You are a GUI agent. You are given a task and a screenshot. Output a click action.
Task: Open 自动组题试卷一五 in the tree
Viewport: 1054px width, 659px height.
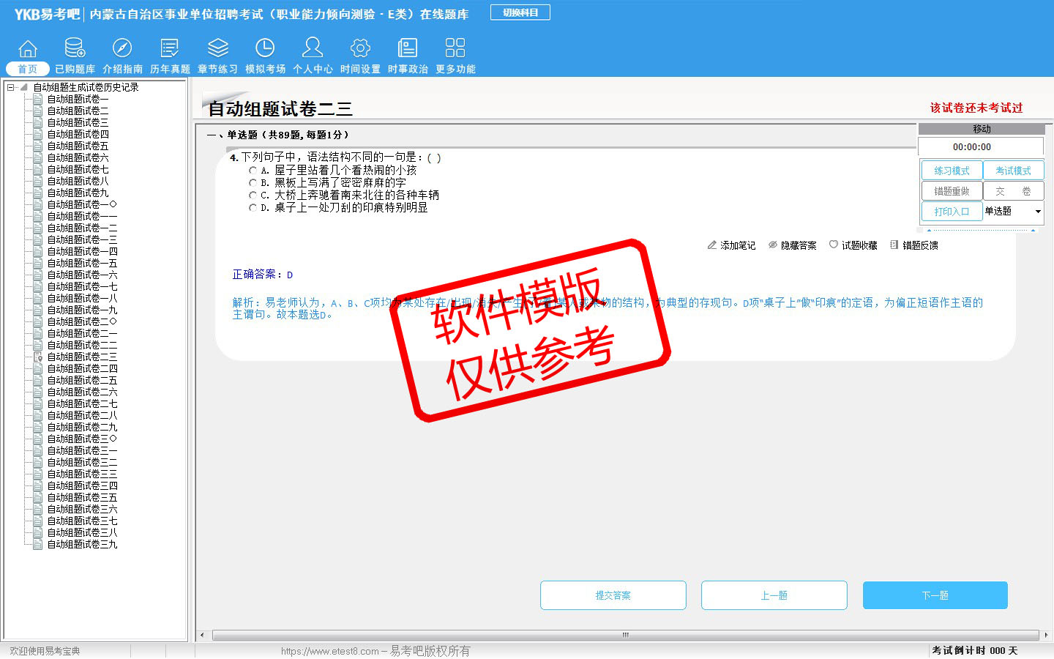[x=82, y=263]
